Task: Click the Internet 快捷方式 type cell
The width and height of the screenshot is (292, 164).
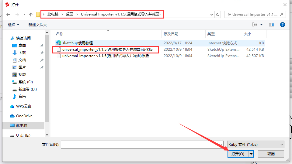Action: tap(222, 43)
